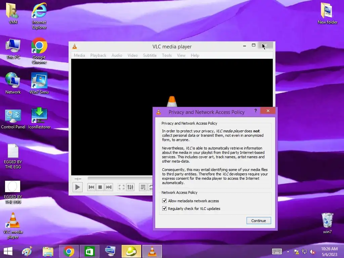
Task: Close the Privacy and Network Access Policy dialog
Action: pyautogui.click(x=268, y=111)
